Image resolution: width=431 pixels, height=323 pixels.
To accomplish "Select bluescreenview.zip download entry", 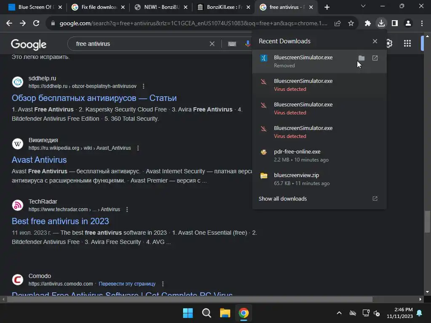I will click(x=319, y=179).
